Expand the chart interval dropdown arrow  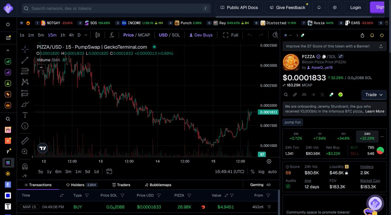pyautogui.click(x=86, y=35)
